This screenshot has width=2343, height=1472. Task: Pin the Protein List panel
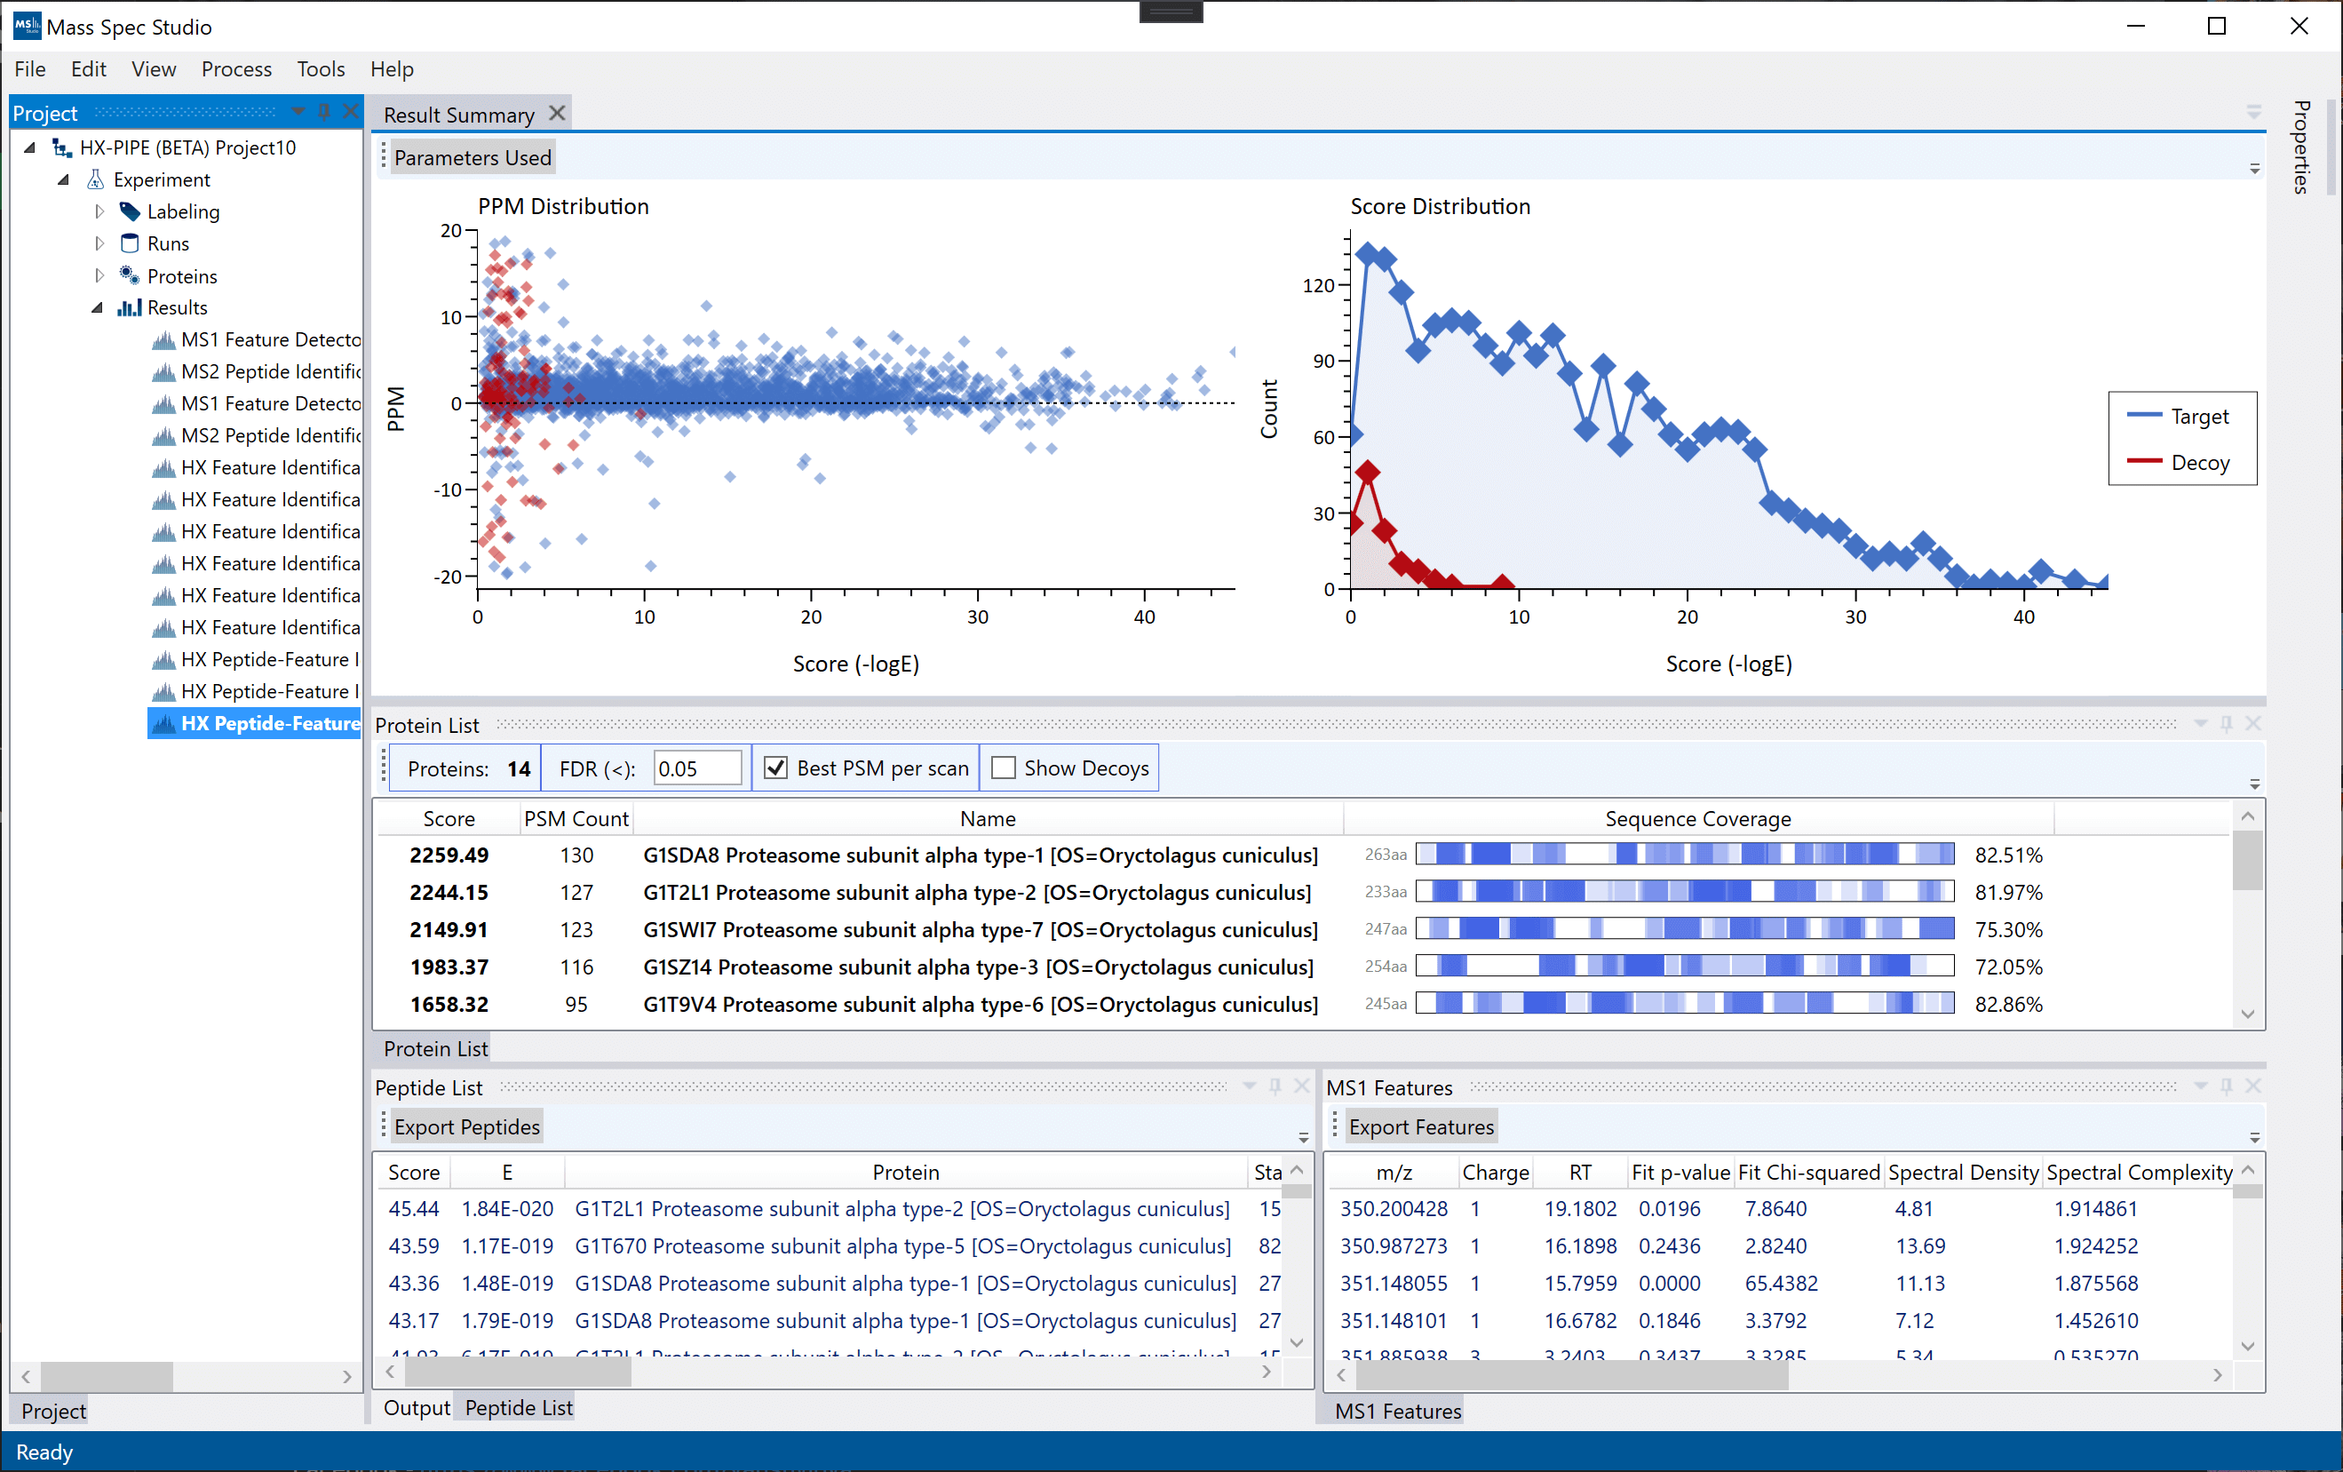(x=2227, y=724)
